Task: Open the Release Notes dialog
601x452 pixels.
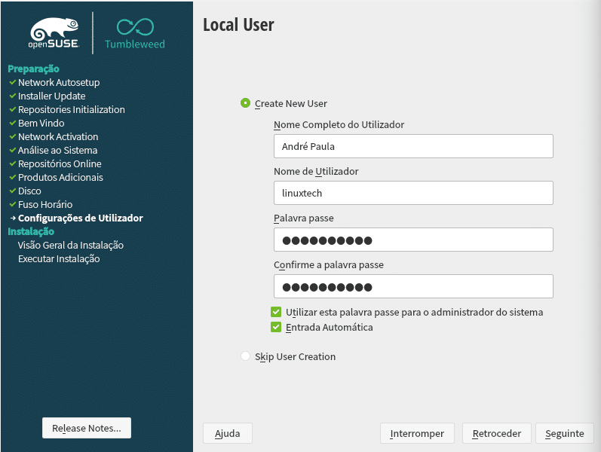Action: coord(87,428)
